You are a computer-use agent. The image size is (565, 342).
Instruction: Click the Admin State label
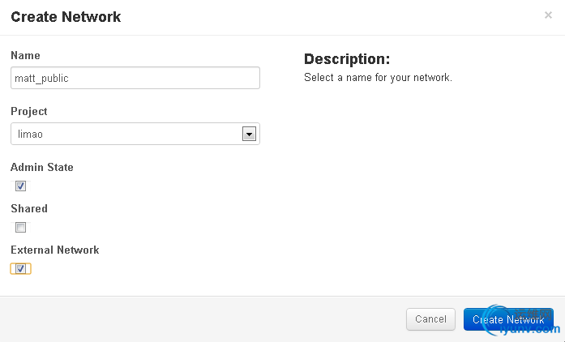point(42,167)
